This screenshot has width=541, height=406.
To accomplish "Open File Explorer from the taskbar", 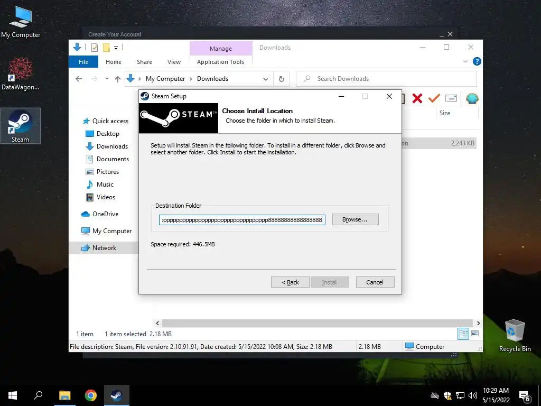I will (x=64, y=395).
